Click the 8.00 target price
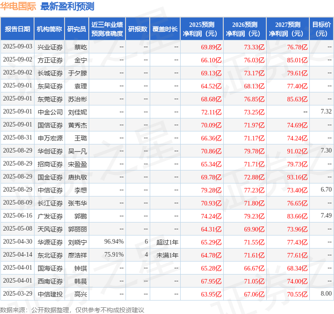The width and height of the screenshot is (334, 314). click(326, 293)
